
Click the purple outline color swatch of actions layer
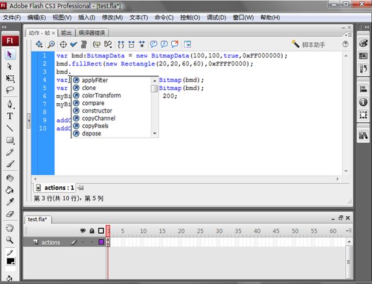[101, 242]
